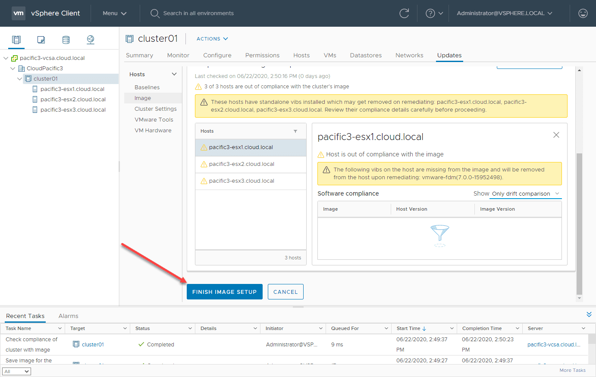Collapse the cluster01 tree node
Viewport: 596px width, 377px height.
19,78
